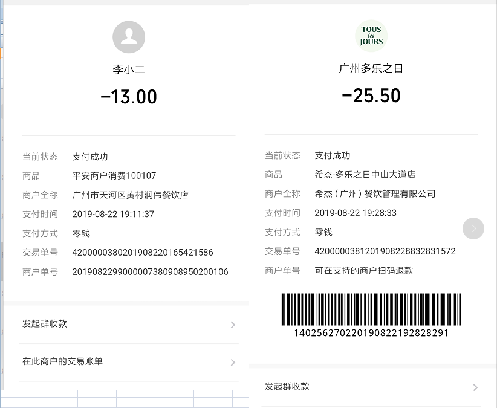The image size is (497, 408).
Task: Select product text 平安商户消费100107
Action: point(114,176)
